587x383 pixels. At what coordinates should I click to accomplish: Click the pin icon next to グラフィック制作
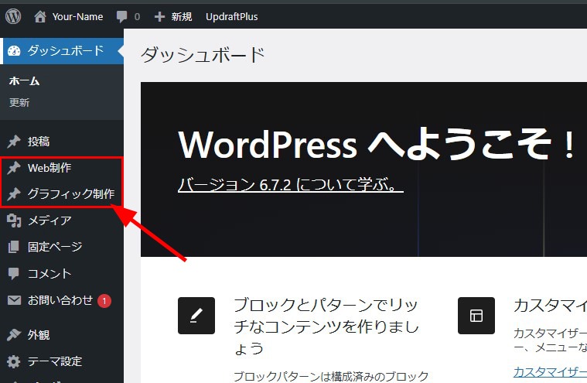[14, 194]
